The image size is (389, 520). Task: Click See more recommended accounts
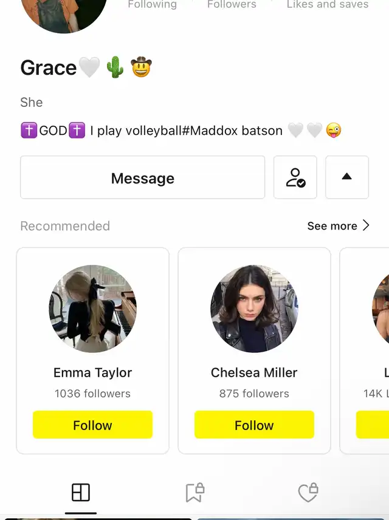click(x=332, y=226)
